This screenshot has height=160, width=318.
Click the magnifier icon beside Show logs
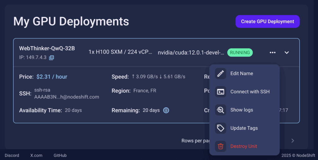pos(220,110)
